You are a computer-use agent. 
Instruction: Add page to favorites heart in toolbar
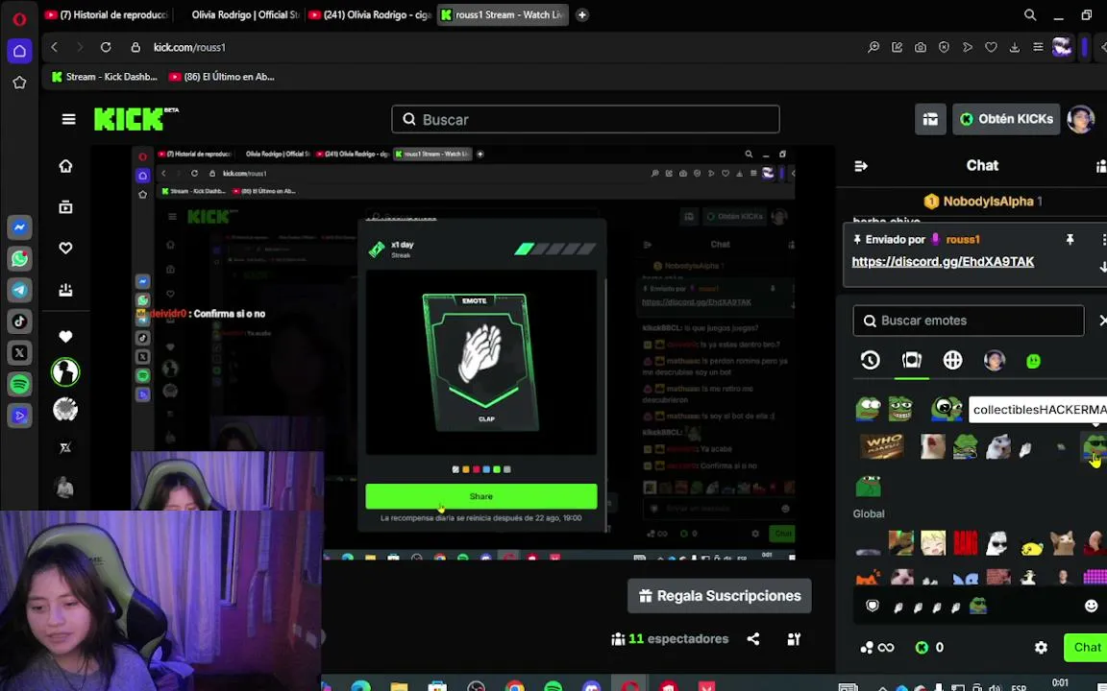coord(992,47)
